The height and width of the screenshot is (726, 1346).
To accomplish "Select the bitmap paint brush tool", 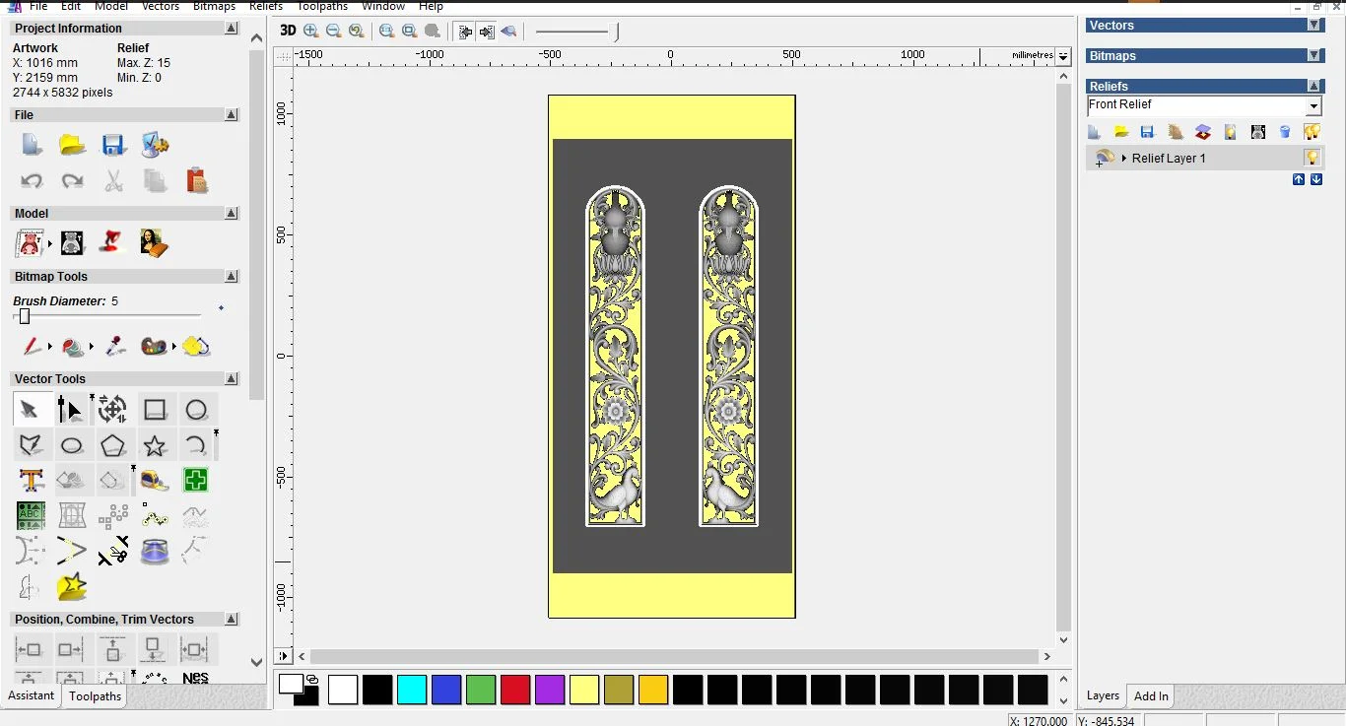I will (x=31, y=347).
